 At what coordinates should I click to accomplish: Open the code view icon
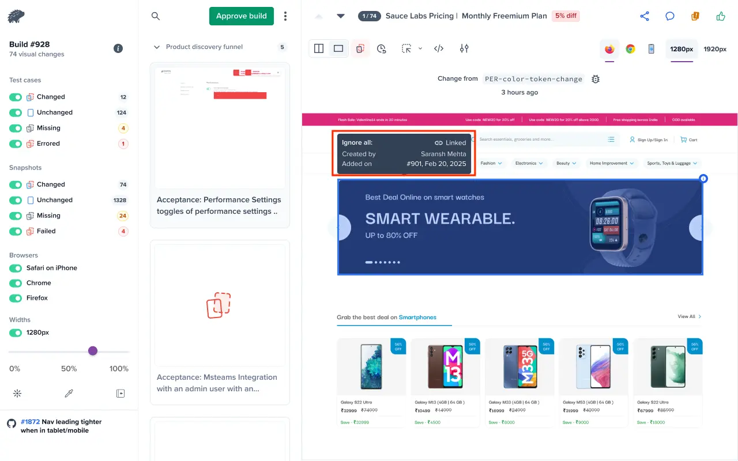439,49
